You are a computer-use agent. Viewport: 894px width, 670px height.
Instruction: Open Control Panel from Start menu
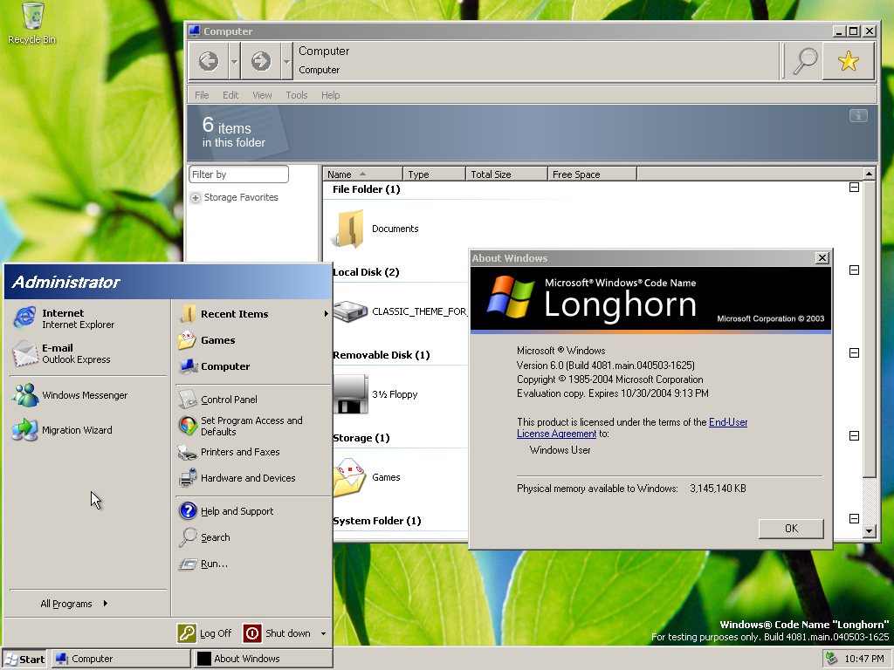pos(228,400)
